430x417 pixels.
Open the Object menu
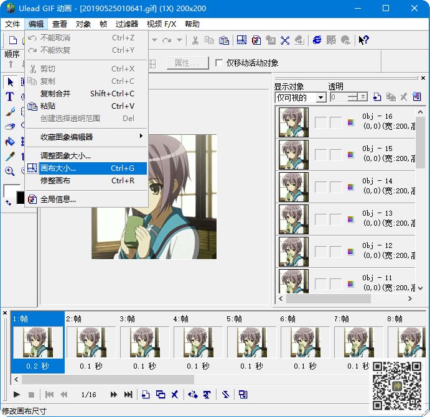(83, 24)
